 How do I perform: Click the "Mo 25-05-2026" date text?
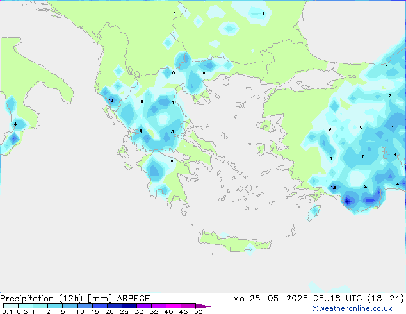click(270, 299)
